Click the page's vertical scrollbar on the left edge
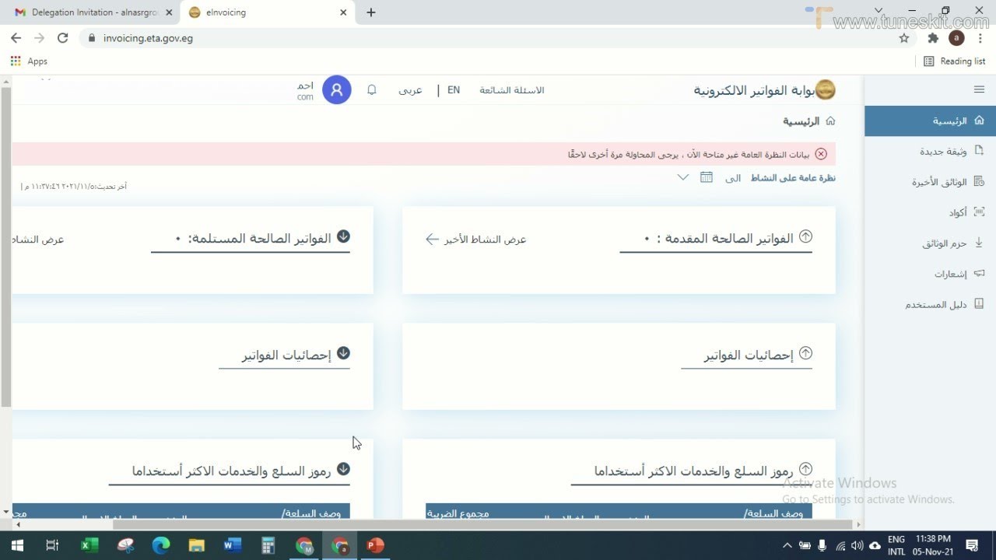This screenshot has width=996, height=560. point(5,245)
